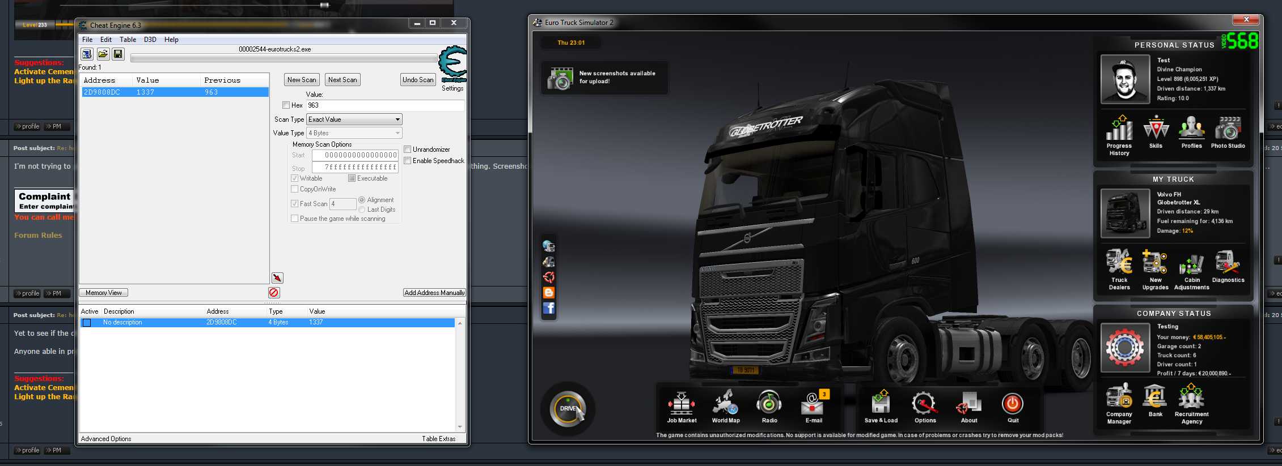Click the scan Value input field

coord(386,105)
